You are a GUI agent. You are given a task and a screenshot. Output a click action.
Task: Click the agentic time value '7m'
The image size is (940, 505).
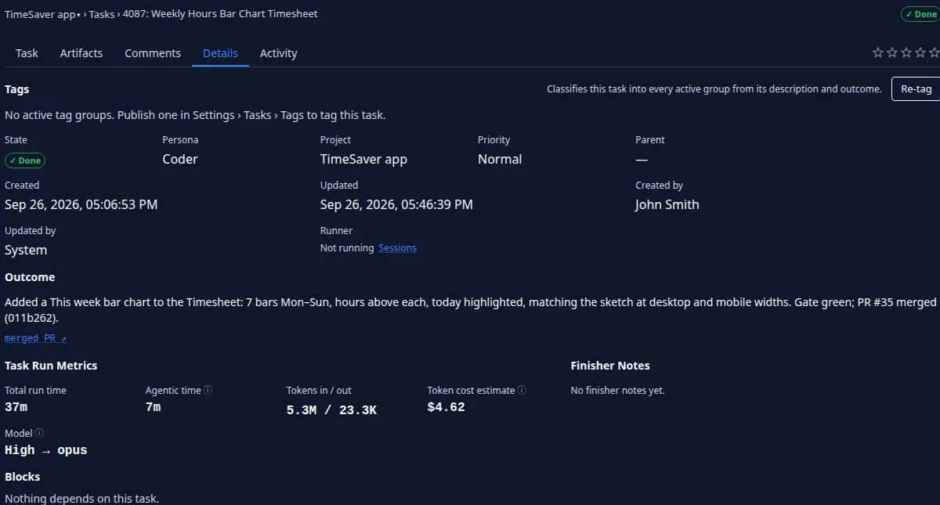click(x=153, y=407)
